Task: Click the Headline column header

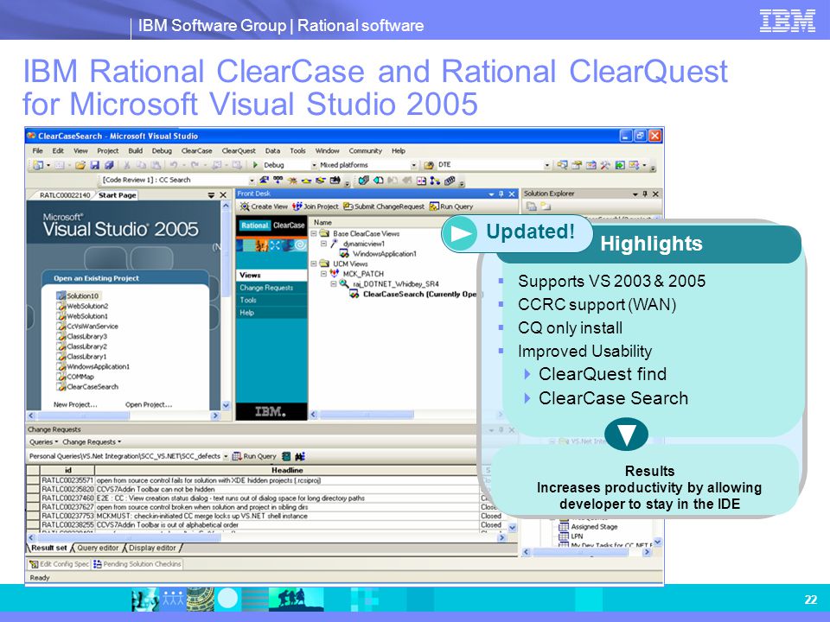Action: click(x=287, y=470)
